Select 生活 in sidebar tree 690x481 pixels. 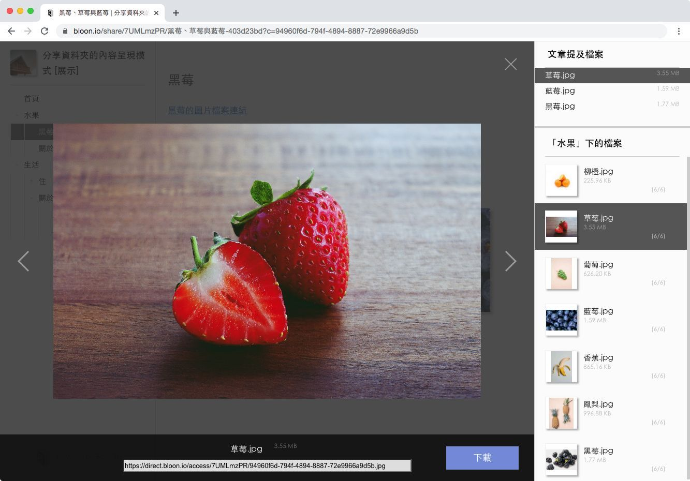point(32,164)
